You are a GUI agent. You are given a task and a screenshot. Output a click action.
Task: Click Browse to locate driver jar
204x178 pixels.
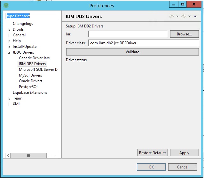pyautogui.click(x=184, y=34)
